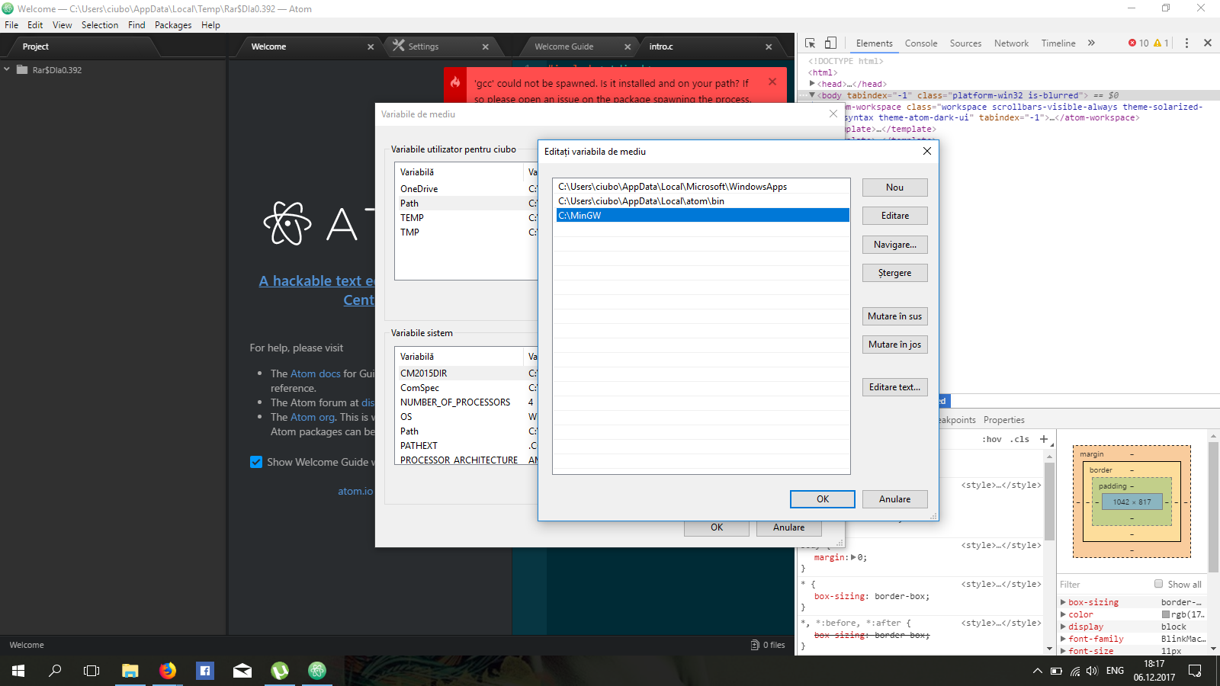Toggle element state with the :hov icon
The width and height of the screenshot is (1220, 686).
[x=993, y=439]
